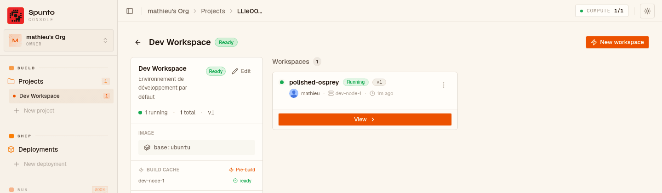662x193 pixels.
Task: Click the Ready badge in details card
Action: tap(216, 71)
